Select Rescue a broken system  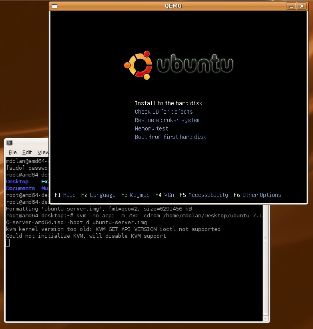(x=167, y=120)
